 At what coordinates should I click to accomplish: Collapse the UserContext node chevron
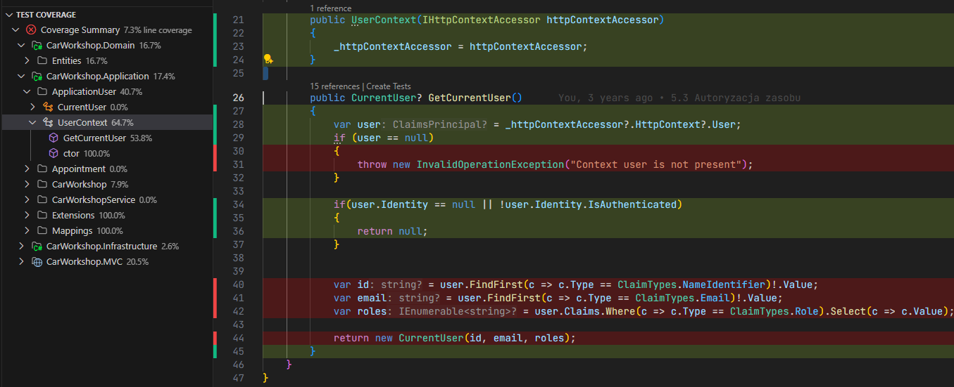pos(32,123)
